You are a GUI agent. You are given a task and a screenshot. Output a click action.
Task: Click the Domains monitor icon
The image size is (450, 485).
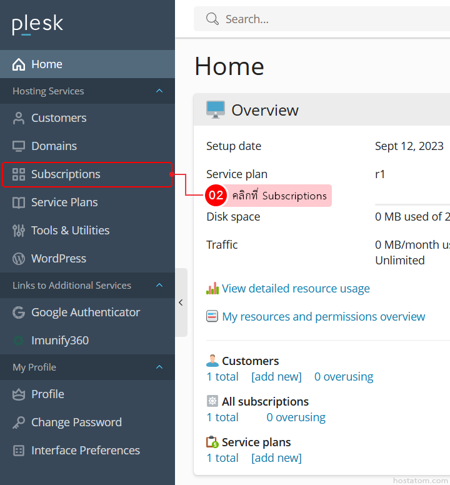click(x=19, y=146)
